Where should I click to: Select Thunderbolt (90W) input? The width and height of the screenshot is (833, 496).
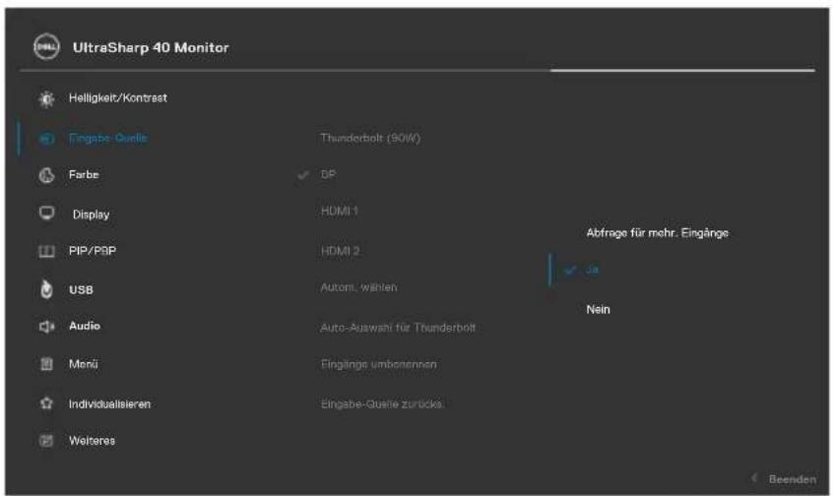point(370,138)
